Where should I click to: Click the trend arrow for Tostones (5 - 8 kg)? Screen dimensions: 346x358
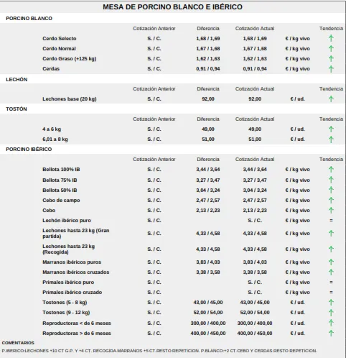[x=331, y=303]
